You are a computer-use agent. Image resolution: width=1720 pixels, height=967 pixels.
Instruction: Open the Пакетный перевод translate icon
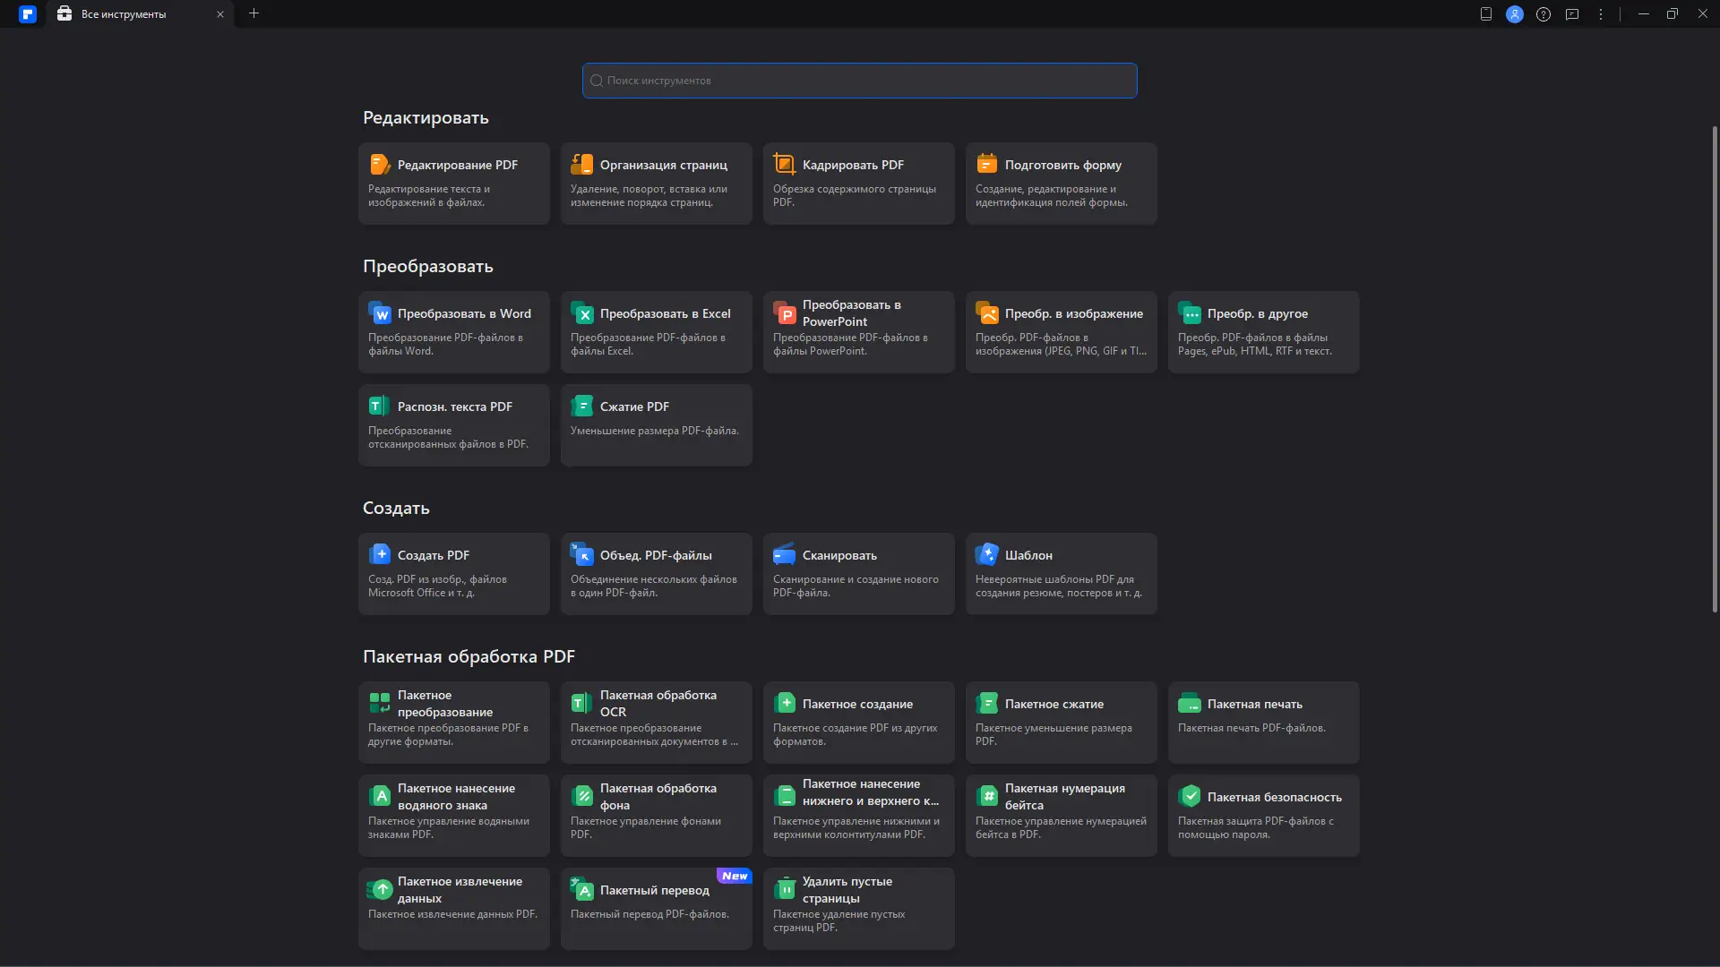coord(582,890)
